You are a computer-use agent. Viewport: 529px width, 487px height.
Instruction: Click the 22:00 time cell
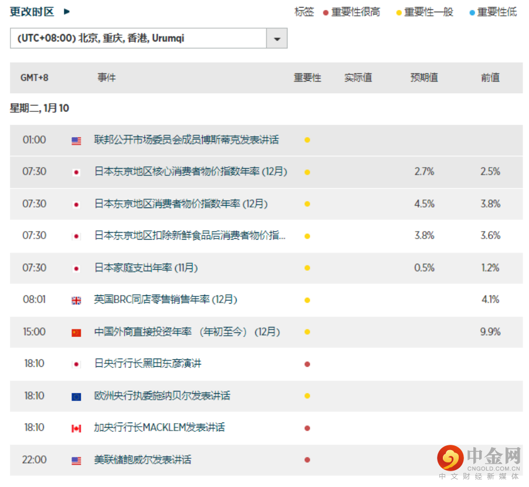coord(35,459)
